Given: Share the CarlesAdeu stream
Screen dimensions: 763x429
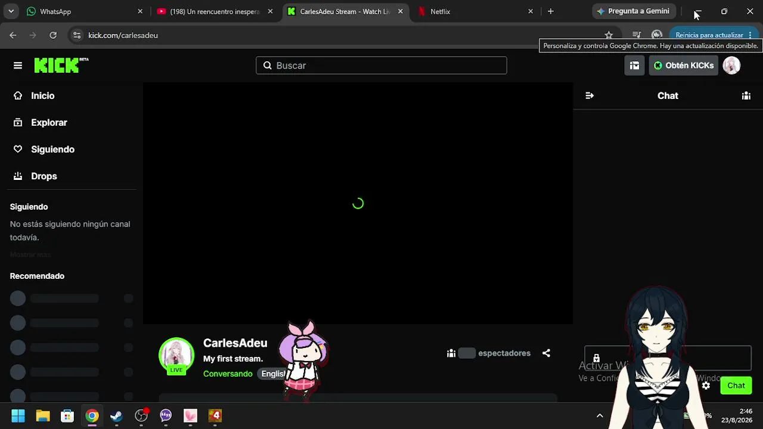Looking at the screenshot, I should 546,353.
